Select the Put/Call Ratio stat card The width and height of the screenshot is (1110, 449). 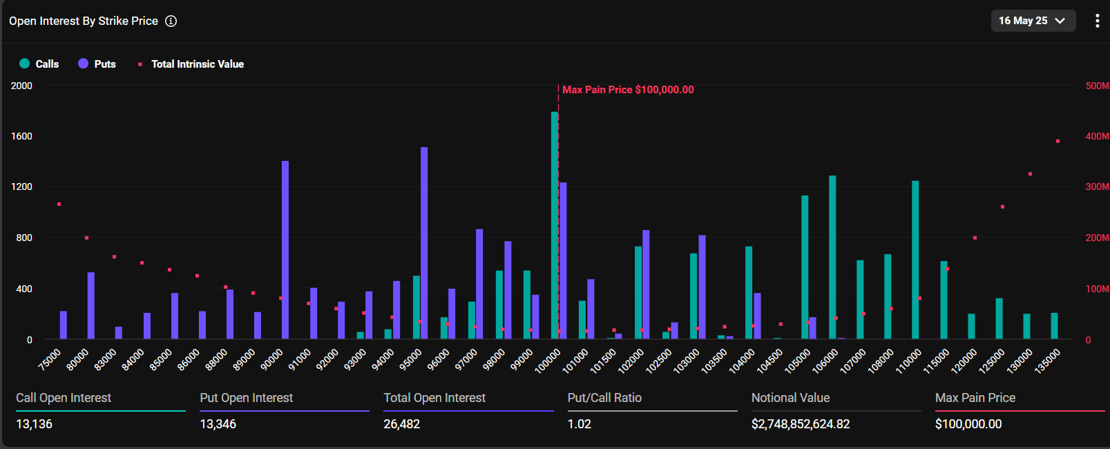[652, 411]
